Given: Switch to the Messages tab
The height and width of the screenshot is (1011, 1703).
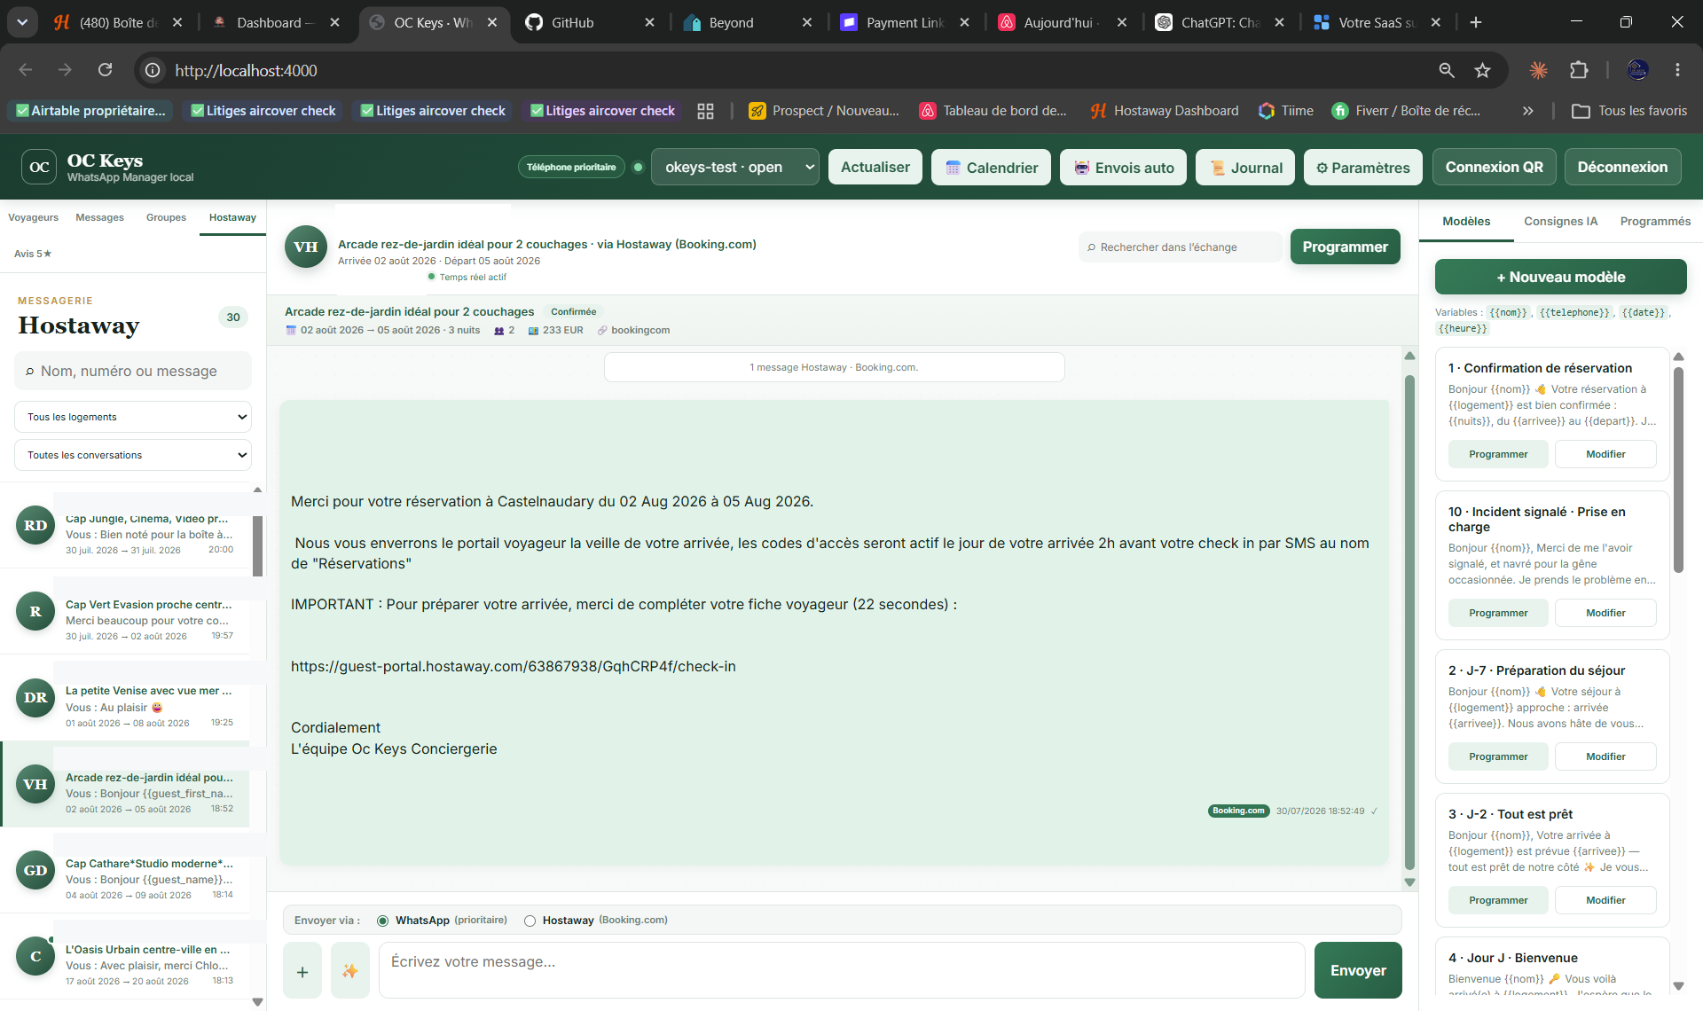Looking at the screenshot, I should (99, 217).
